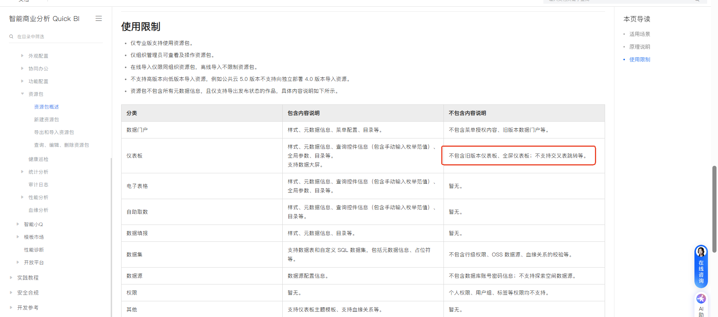
Task: Expand the 智能小Q section
Action: [18, 224]
